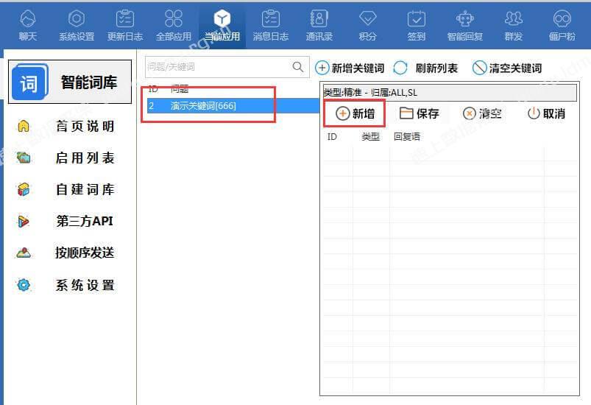Viewport: 591px width, 405px height.
Task: Click the 保存 save button
Action: (419, 113)
